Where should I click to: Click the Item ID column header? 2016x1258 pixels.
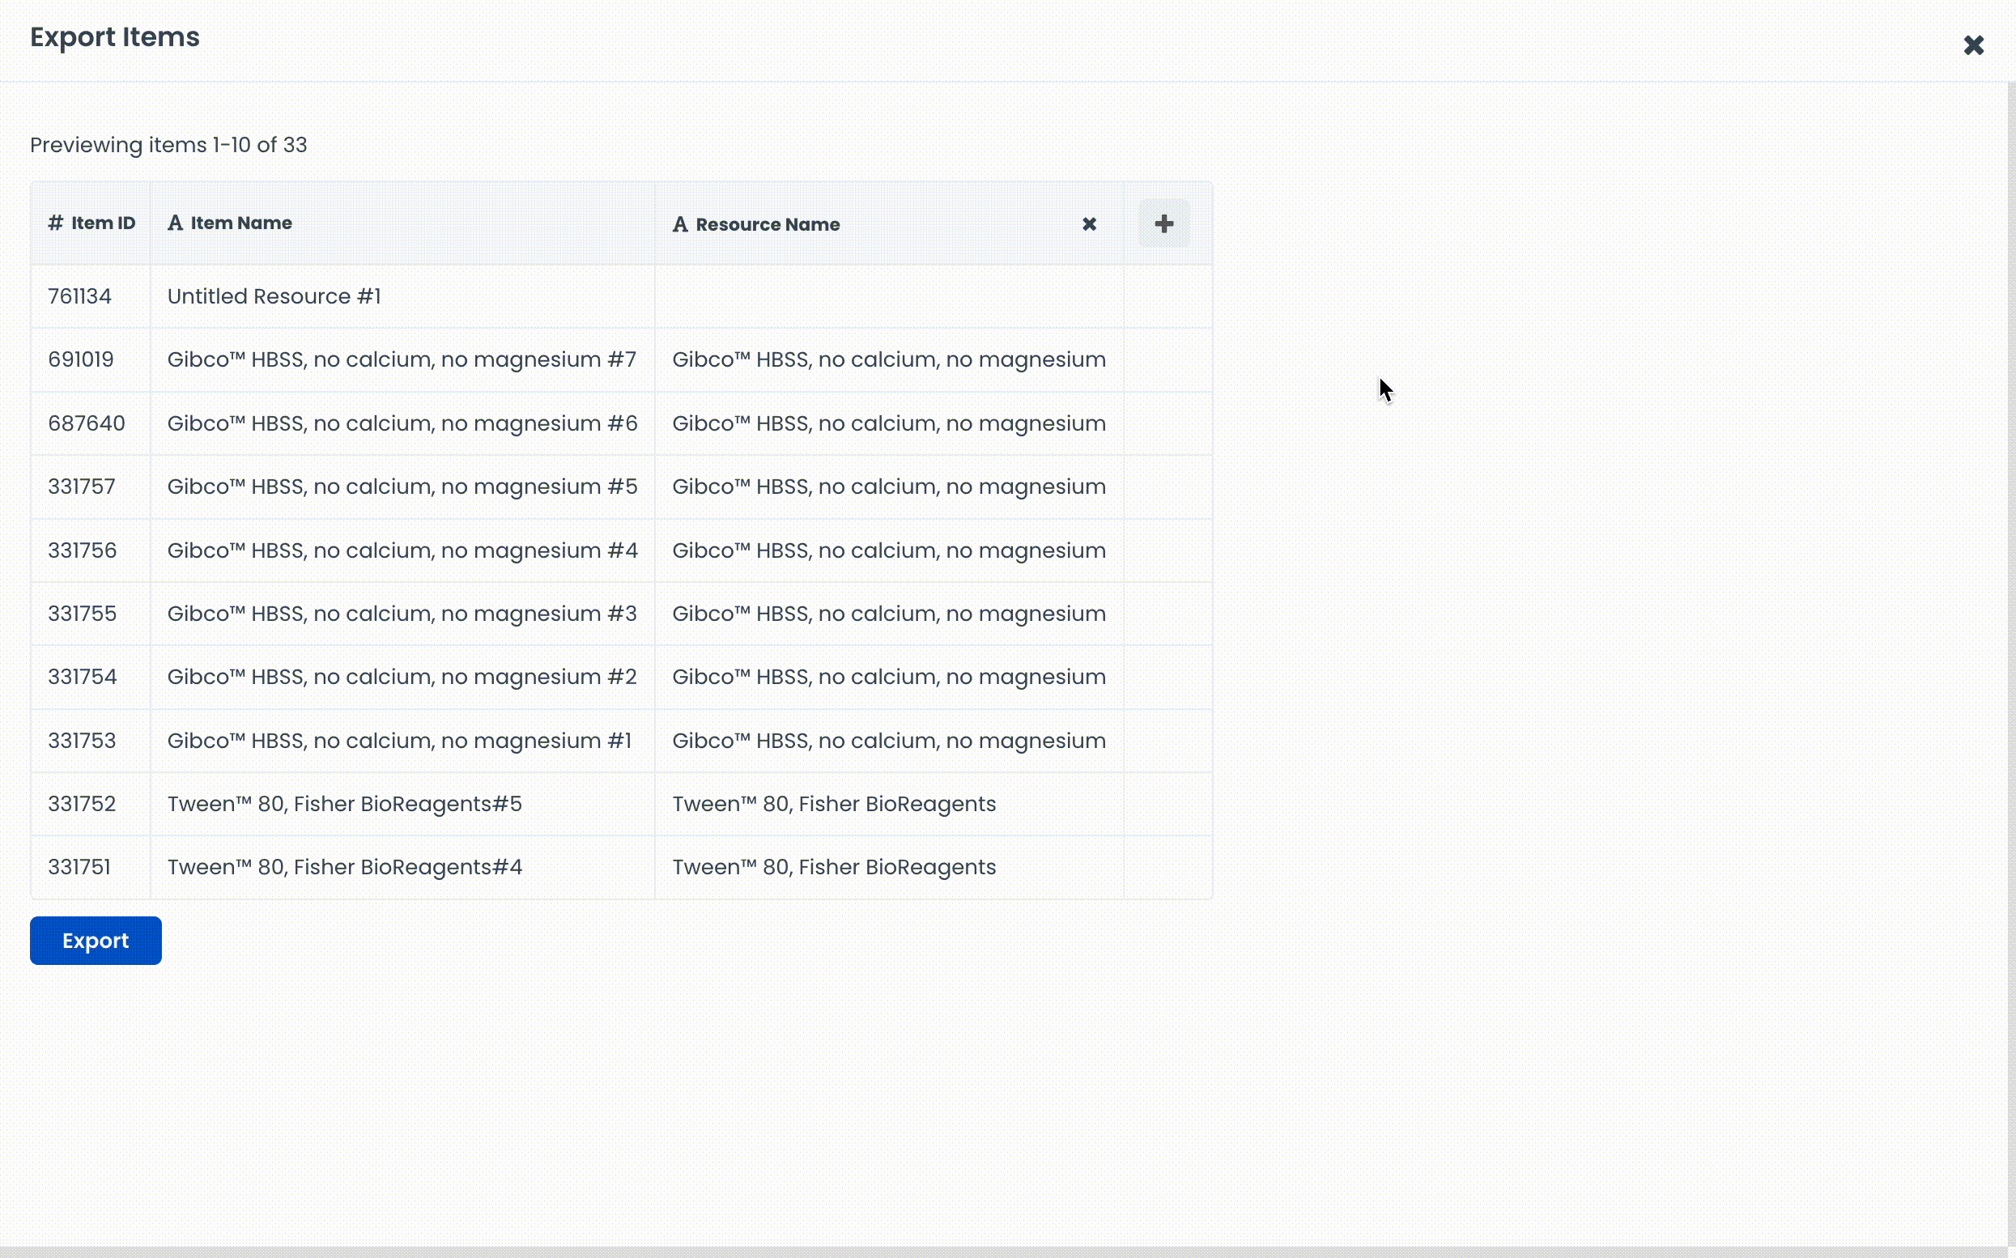click(102, 223)
